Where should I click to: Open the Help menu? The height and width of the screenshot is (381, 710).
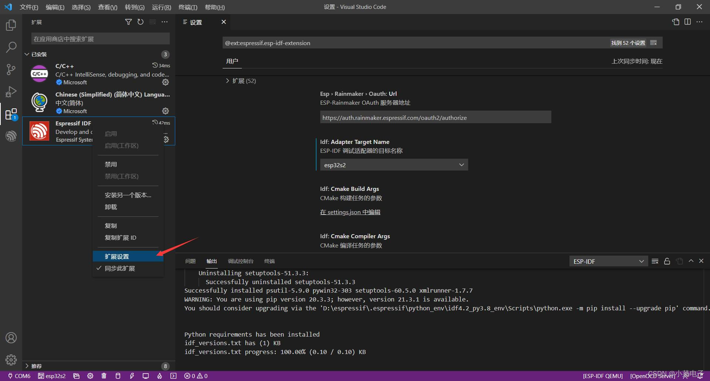[214, 7]
